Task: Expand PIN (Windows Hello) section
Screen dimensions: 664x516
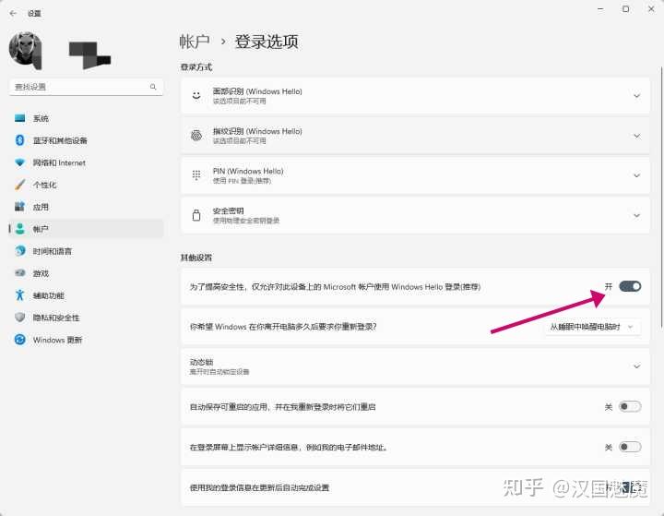Action: 415,175
